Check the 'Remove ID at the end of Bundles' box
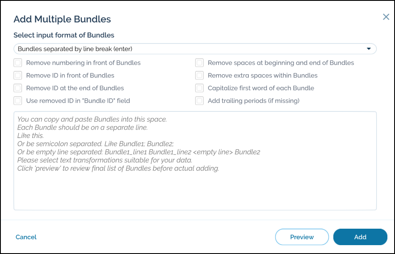The height and width of the screenshot is (254, 395). (18, 88)
